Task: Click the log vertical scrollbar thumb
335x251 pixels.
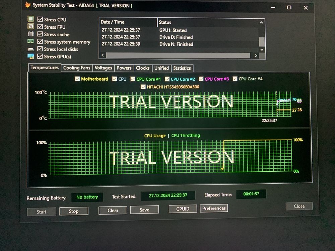Action: (x=262, y=42)
